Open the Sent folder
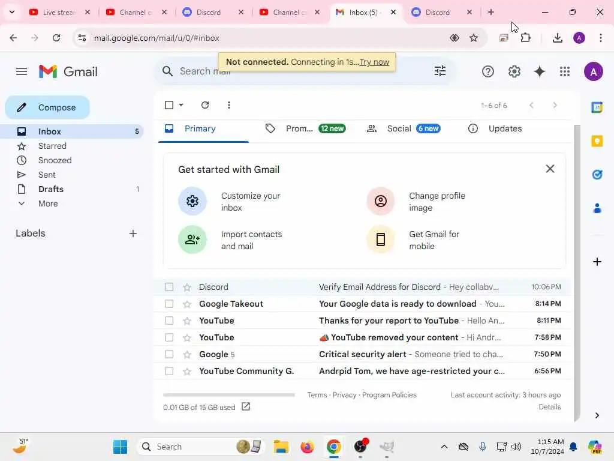614x461 pixels. click(47, 175)
